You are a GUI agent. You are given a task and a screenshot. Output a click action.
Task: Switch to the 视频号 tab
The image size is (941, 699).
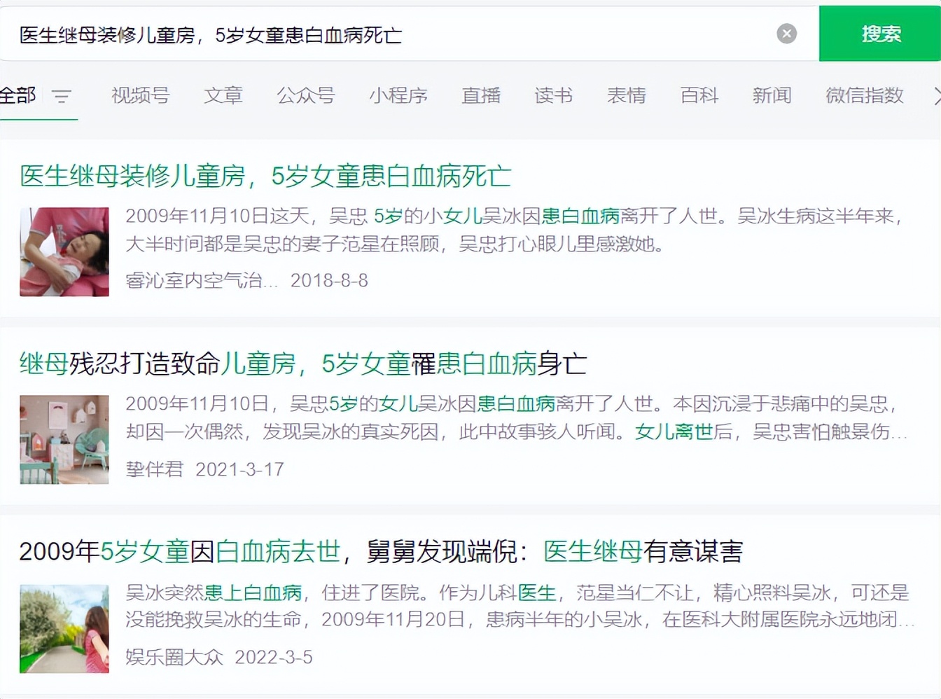[139, 96]
